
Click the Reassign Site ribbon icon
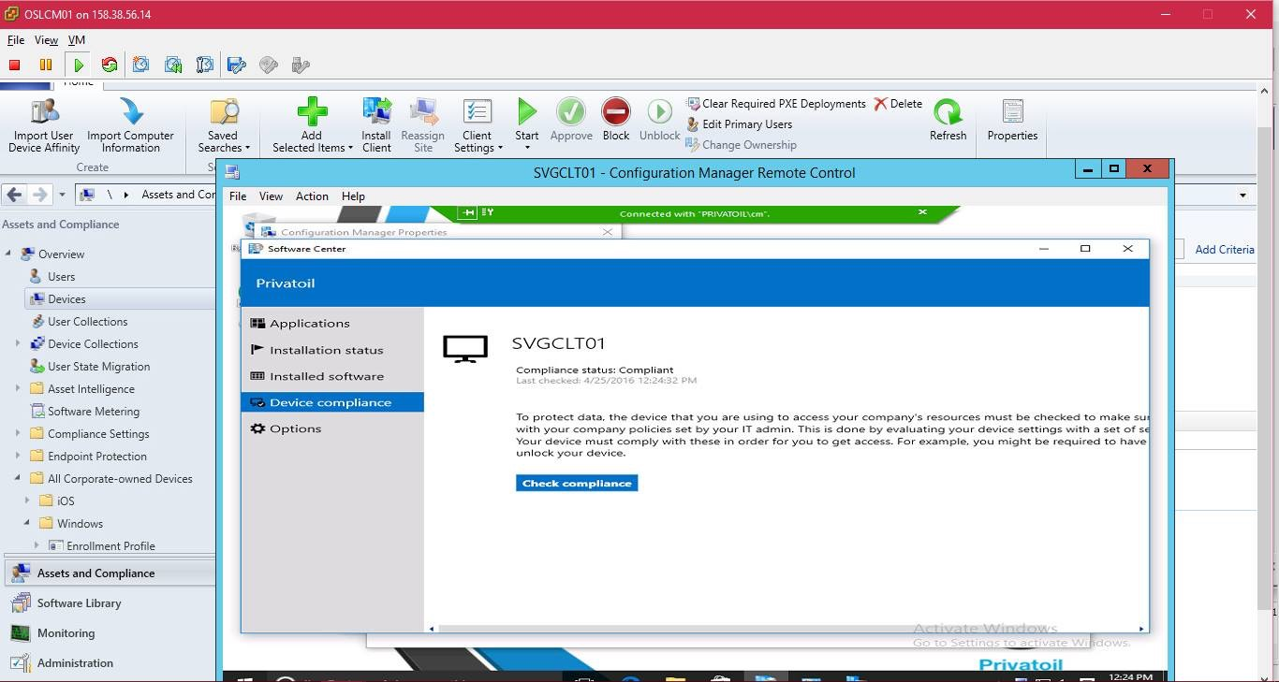(423, 126)
